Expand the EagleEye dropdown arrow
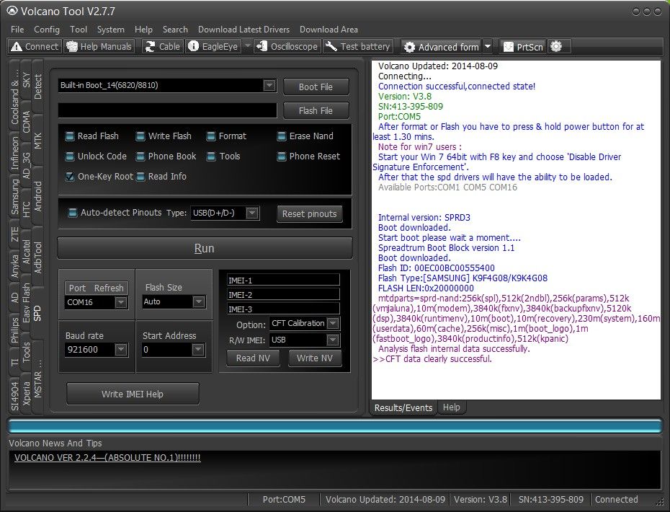This screenshot has height=512, width=670. click(x=247, y=47)
